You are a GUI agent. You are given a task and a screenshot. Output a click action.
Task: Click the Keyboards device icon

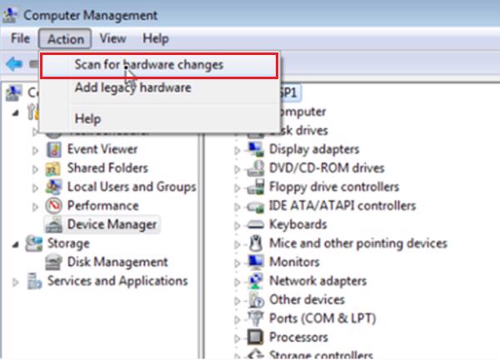coord(257,224)
